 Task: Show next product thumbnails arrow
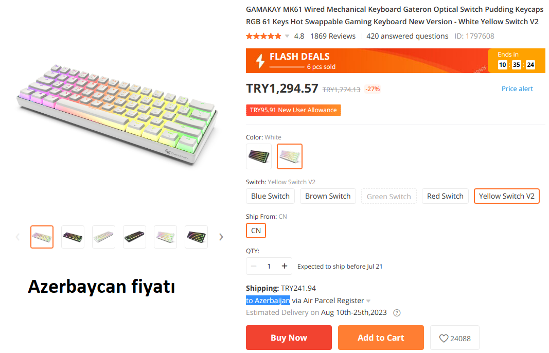coord(221,237)
